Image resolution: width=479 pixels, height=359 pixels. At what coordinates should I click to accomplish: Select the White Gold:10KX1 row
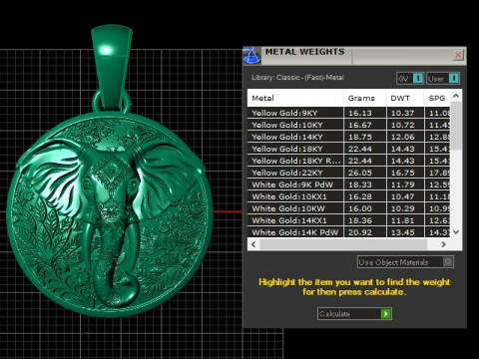pyautogui.click(x=349, y=196)
